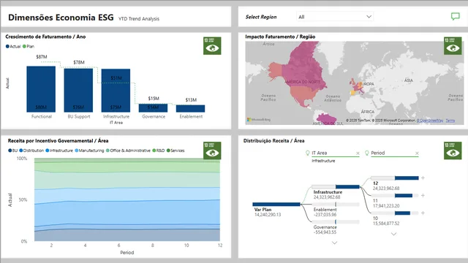This screenshot has height=263, width=468.
Task: Select the Functional bar in the chart
Action: point(41,89)
